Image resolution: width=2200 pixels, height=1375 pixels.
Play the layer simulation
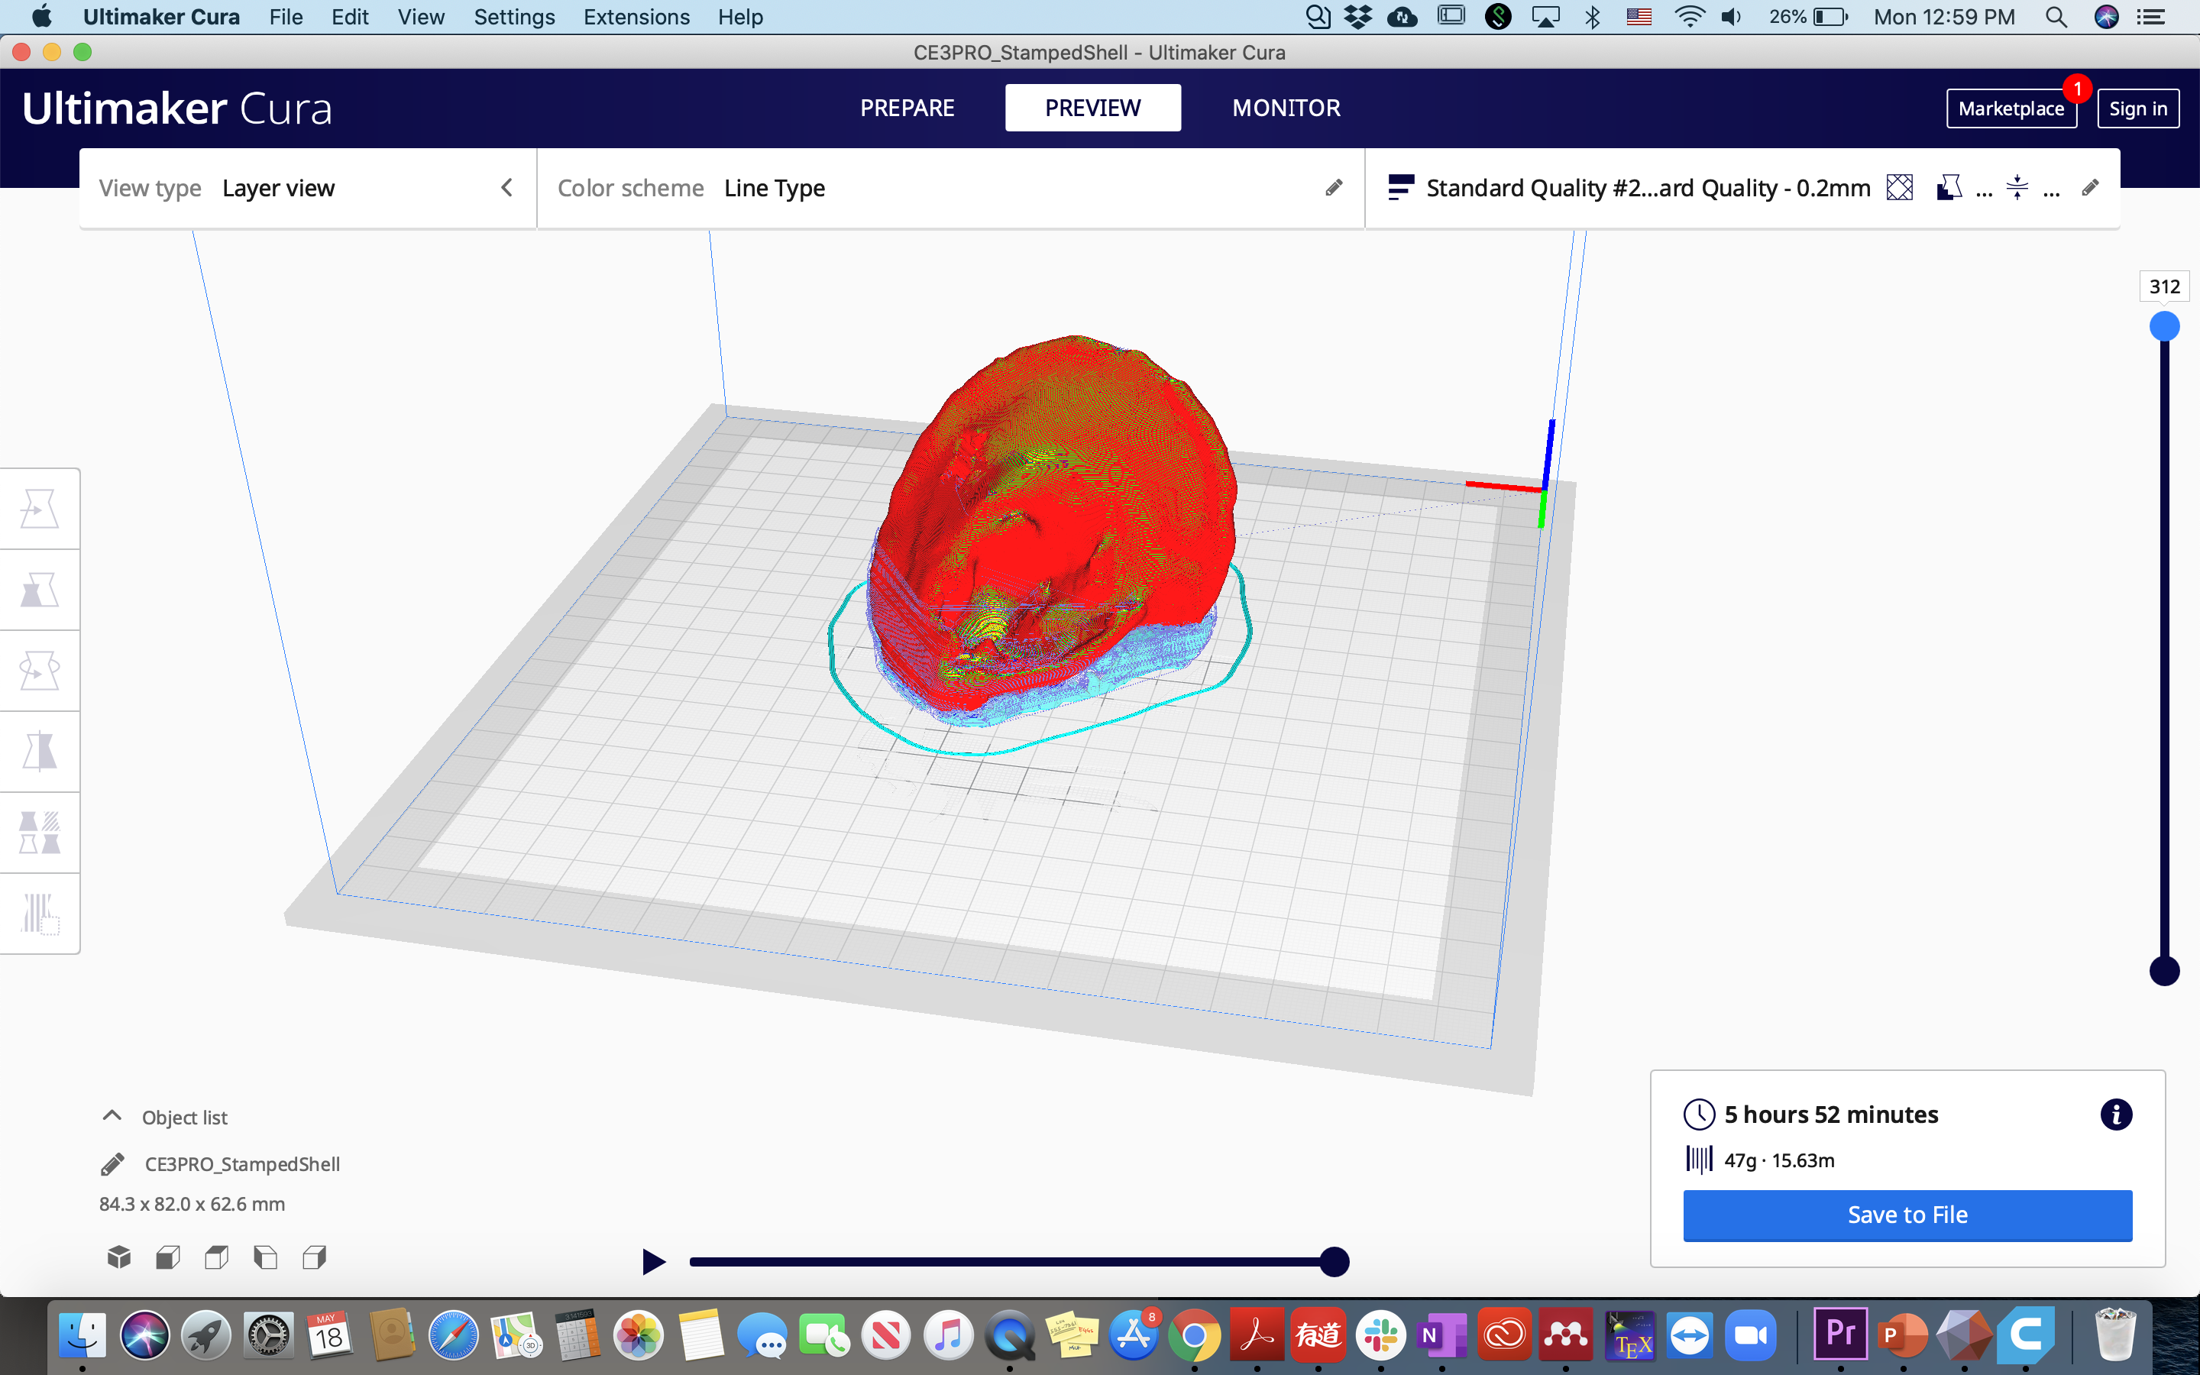pos(652,1261)
